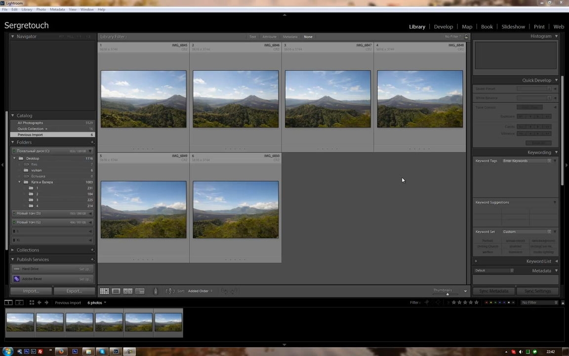Toggle the filmstrip filter on/off switch

(x=563, y=303)
